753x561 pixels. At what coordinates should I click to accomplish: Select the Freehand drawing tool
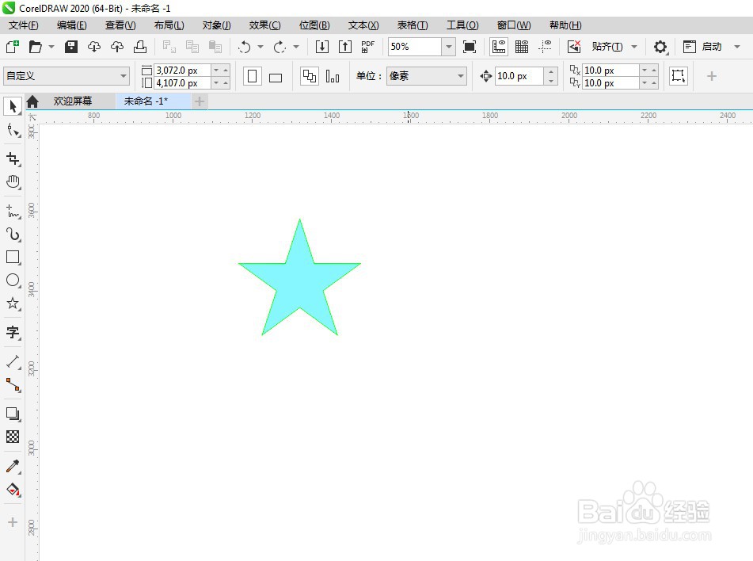coord(13,211)
